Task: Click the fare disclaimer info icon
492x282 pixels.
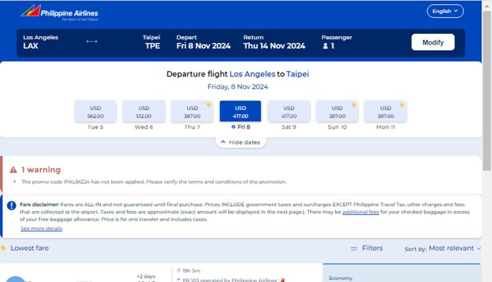Action: (x=12, y=206)
